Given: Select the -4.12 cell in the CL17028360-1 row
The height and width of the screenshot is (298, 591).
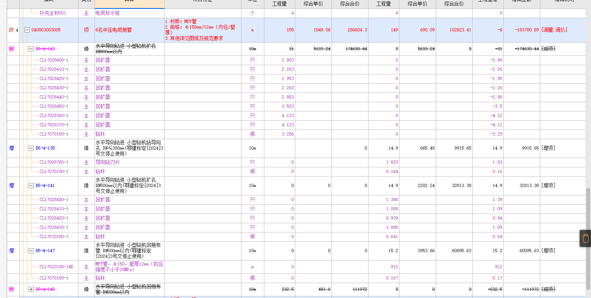Looking at the screenshot, I should coord(488,116).
